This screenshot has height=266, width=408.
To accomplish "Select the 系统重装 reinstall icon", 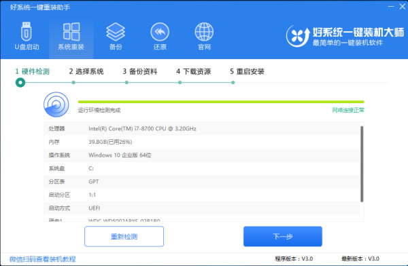I will 71,32.
